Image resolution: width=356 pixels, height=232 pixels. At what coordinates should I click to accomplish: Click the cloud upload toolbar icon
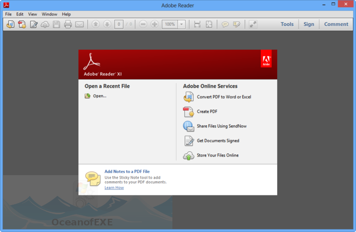tap(45, 24)
